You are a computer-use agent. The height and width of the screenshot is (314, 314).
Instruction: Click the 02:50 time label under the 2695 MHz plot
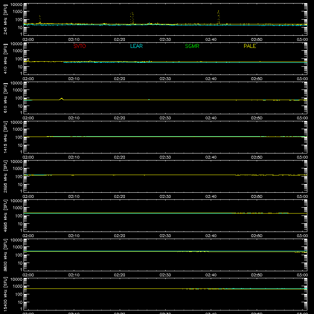257,197
